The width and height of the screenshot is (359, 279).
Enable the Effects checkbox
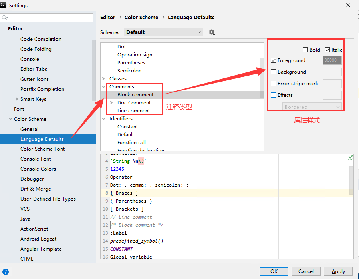point(273,95)
